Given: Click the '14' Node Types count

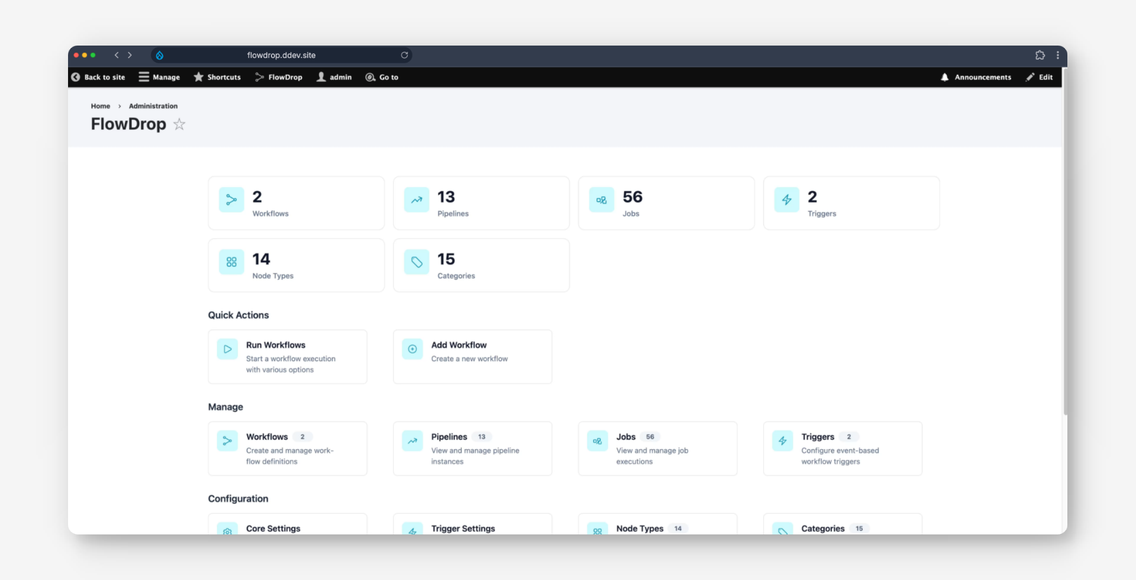Looking at the screenshot, I should 261,259.
